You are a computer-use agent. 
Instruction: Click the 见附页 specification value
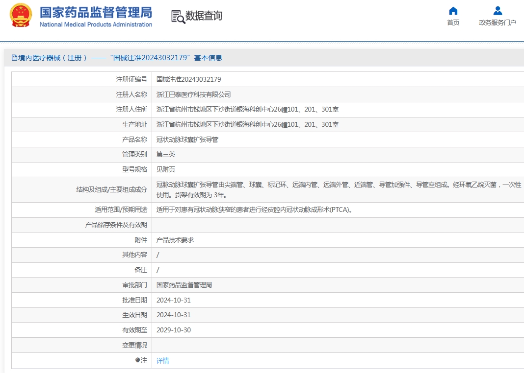(166, 169)
